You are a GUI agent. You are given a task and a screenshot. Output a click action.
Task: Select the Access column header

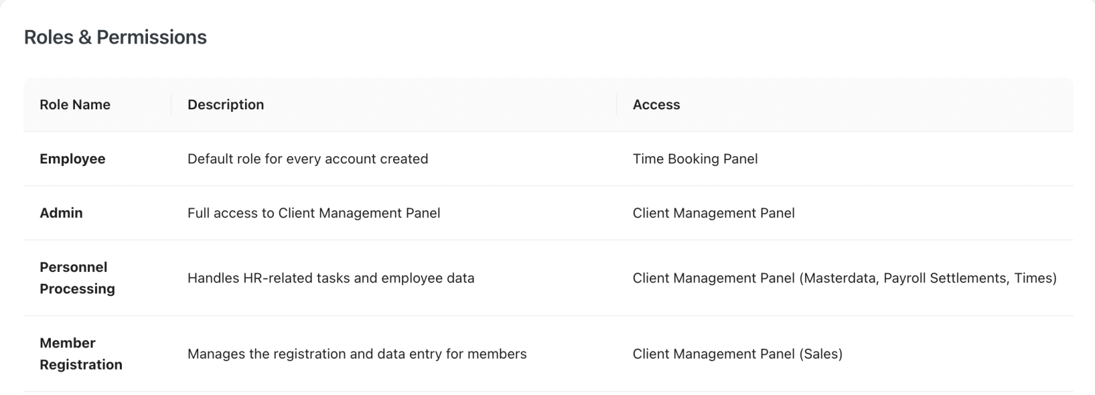656,105
